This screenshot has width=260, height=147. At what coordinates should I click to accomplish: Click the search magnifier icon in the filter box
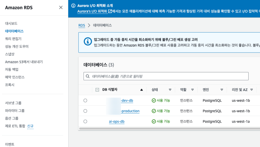(88, 76)
